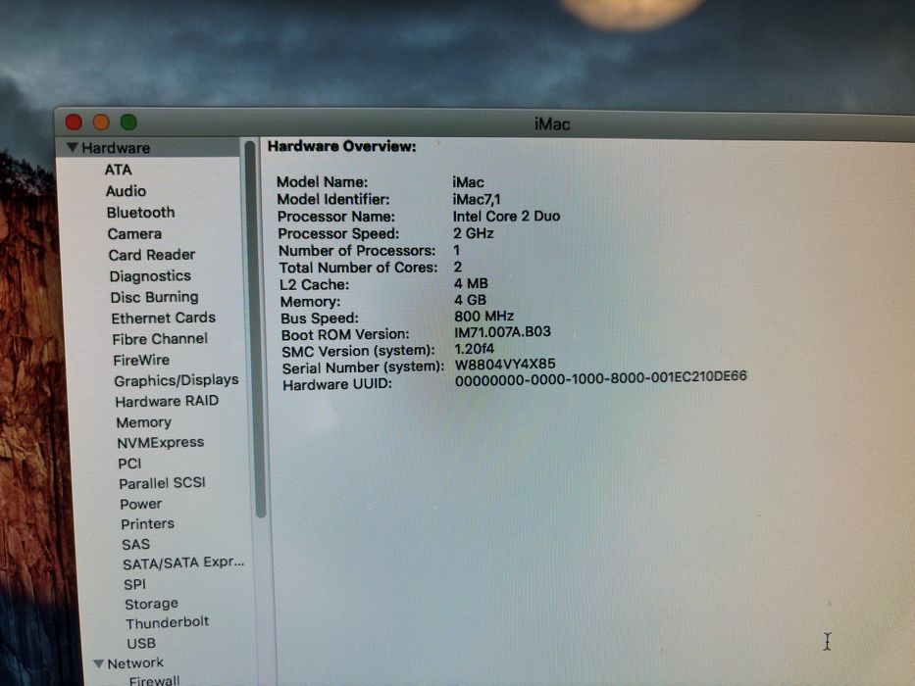Open the NVMExpress section

point(161,443)
